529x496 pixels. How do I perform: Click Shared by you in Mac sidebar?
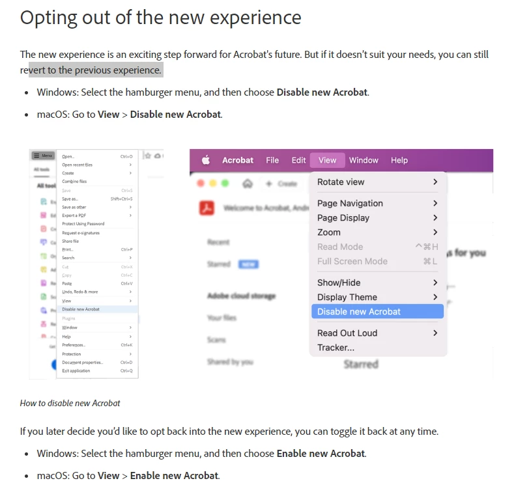pos(230,362)
